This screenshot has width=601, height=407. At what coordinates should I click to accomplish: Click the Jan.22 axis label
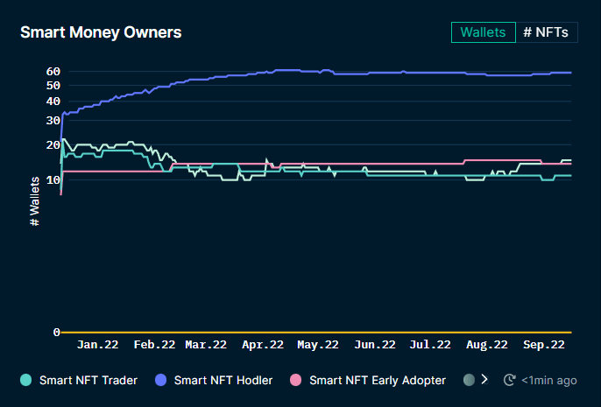click(x=98, y=345)
